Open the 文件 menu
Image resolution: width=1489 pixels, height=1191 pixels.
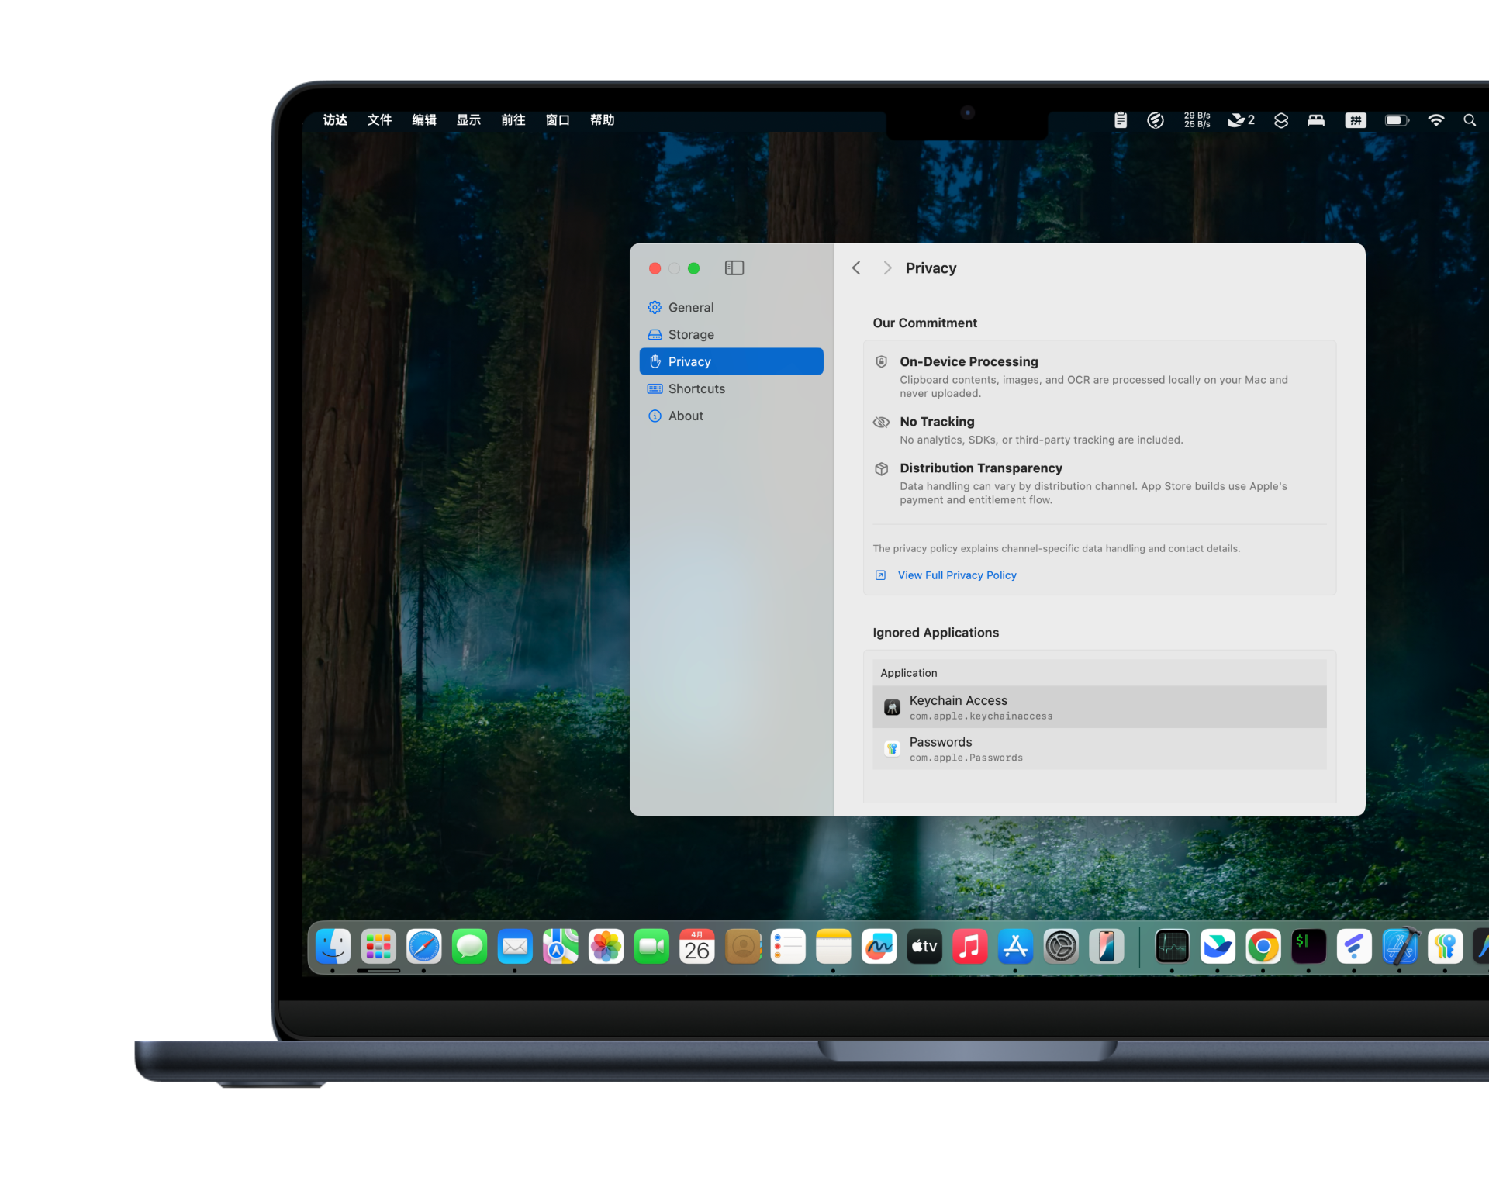[x=379, y=120]
